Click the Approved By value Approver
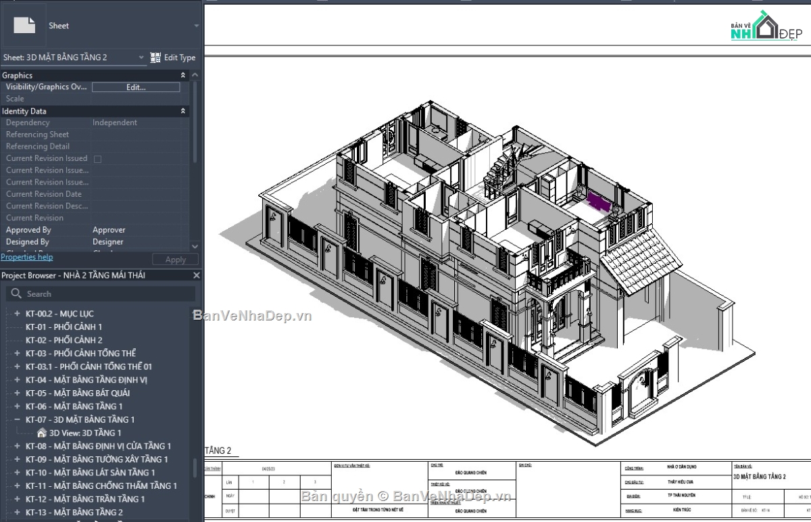The image size is (811, 522). pos(109,230)
